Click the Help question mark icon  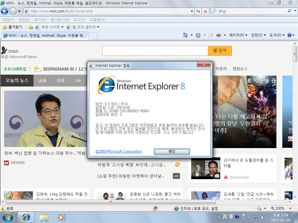pyautogui.click(x=290, y=35)
